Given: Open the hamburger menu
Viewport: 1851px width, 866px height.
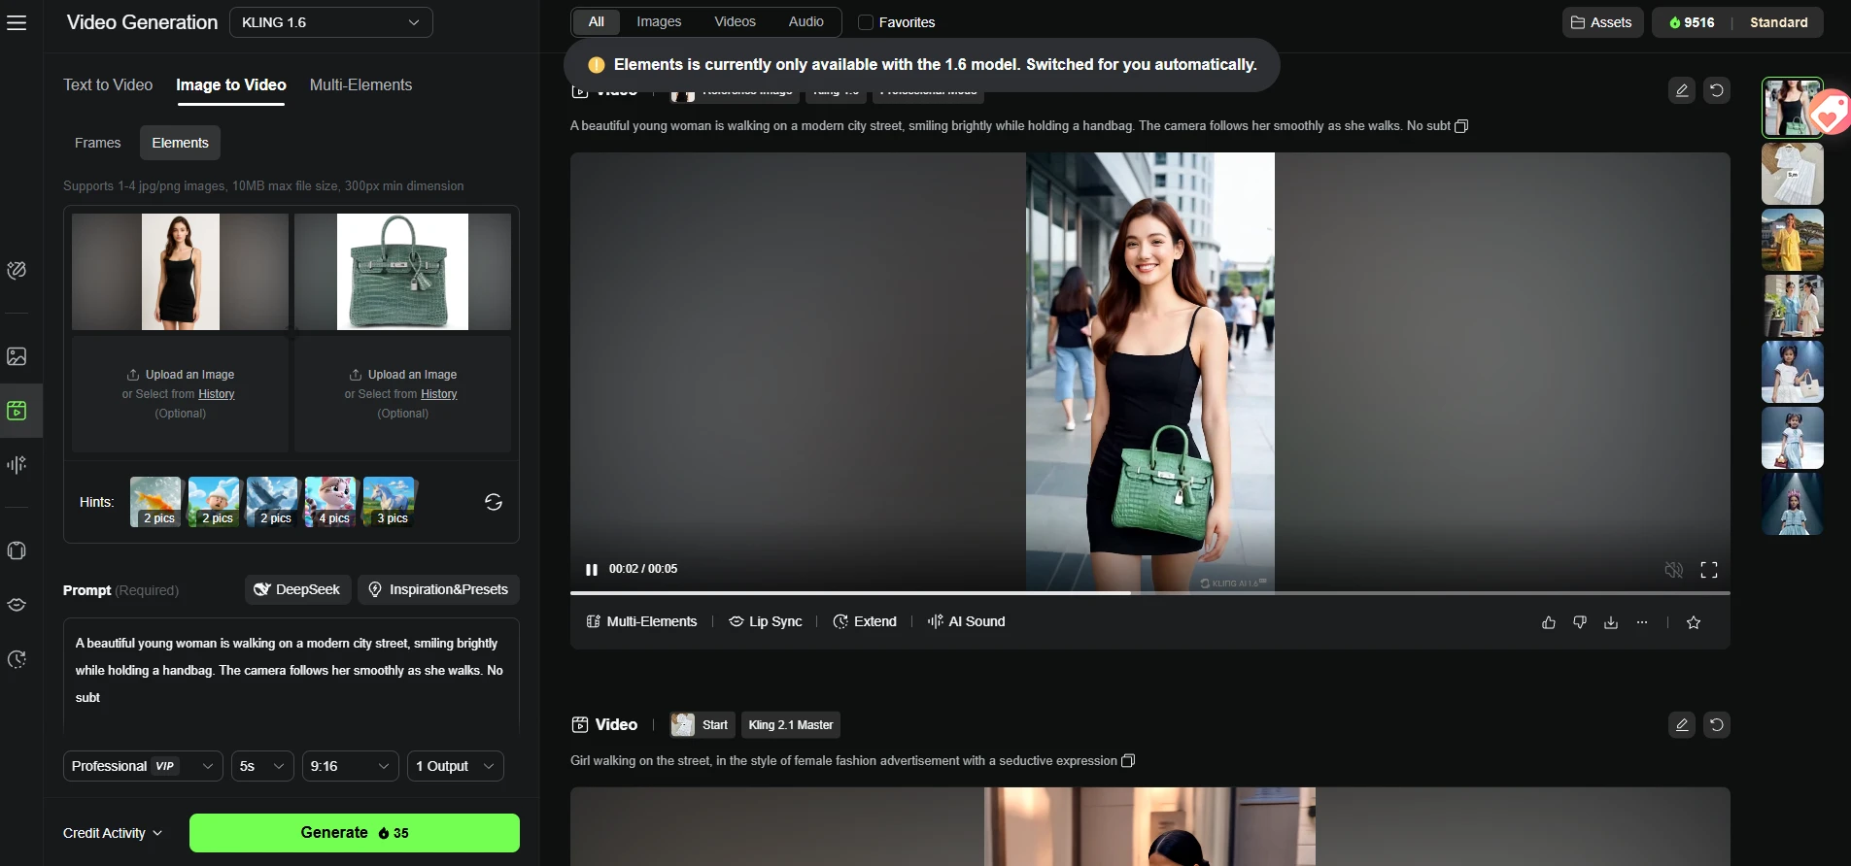Looking at the screenshot, I should coord(17,22).
